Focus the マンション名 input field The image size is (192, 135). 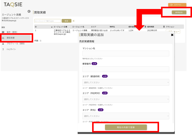pyautogui.click(x=126, y=53)
